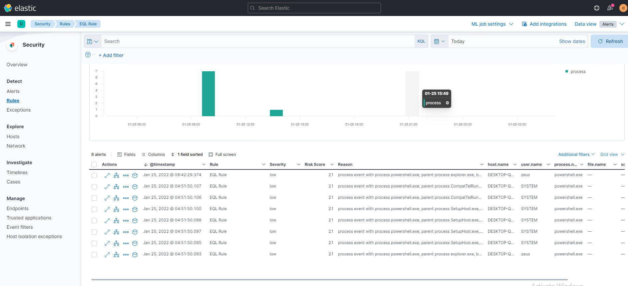Toggle the process legend color dot
Screen dimensions: 628x286
click(x=567, y=71)
